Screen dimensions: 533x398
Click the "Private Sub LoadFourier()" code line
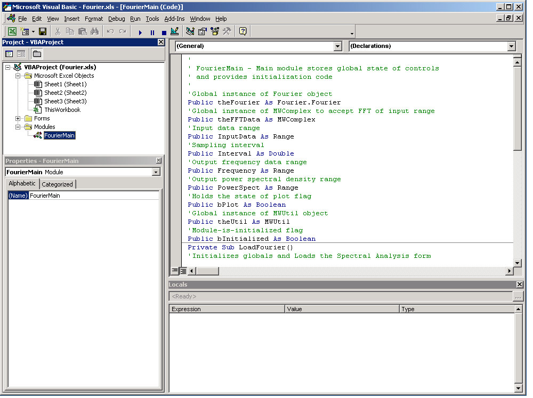coord(240,247)
